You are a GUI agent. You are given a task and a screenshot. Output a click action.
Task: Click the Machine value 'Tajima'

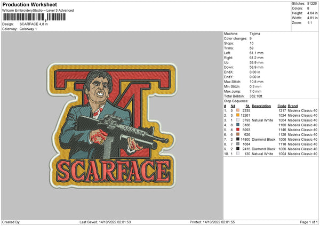pyautogui.click(x=255, y=34)
